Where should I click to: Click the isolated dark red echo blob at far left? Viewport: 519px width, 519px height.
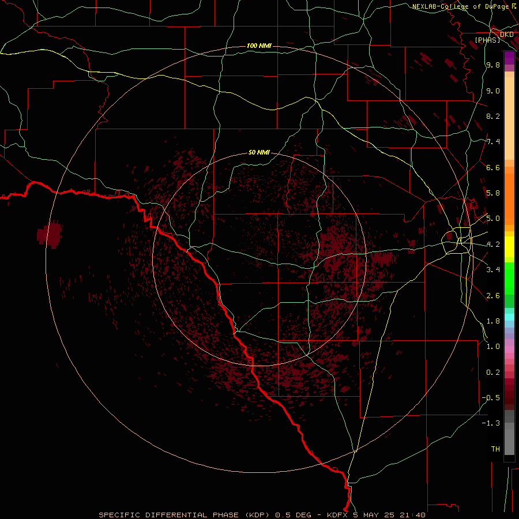tap(50, 235)
